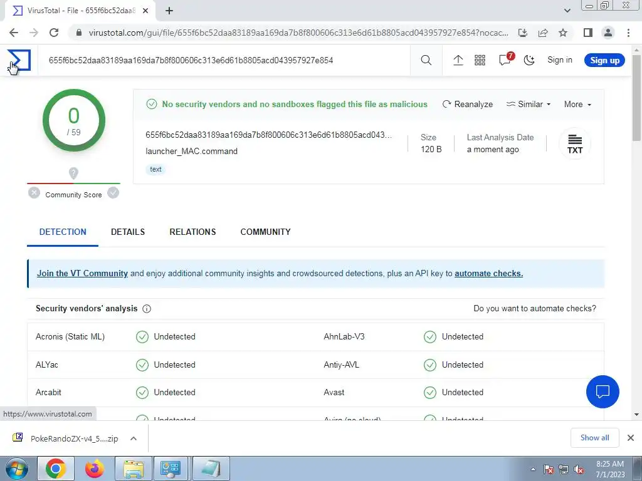This screenshot has height=481, width=642.
Task: Open the Chrome profile avatar icon
Action: [608, 33]
